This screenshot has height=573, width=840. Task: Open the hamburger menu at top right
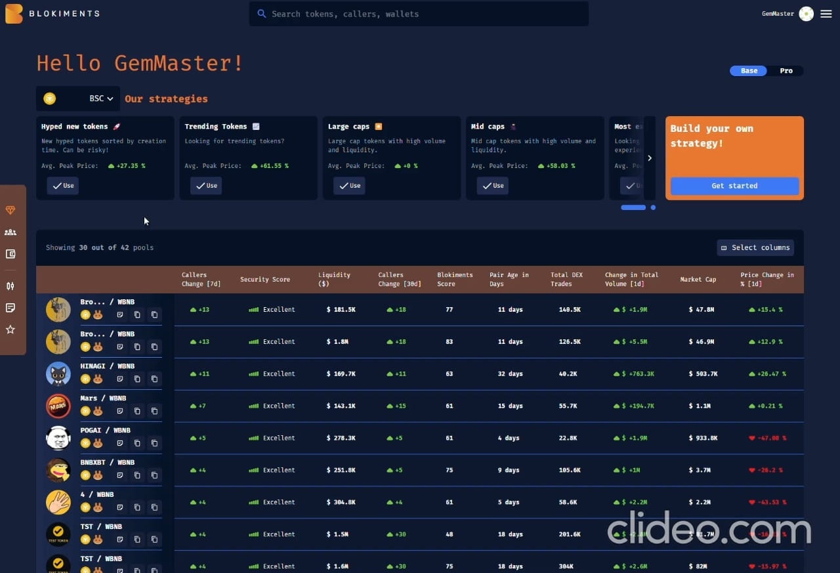(x=826, y=13)
